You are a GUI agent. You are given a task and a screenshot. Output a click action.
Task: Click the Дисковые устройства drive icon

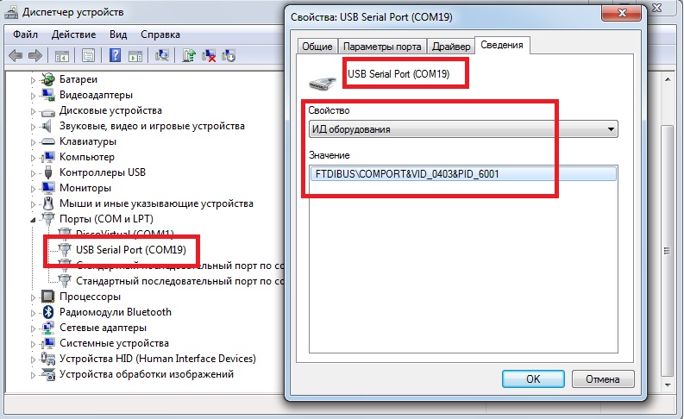[47, 111]
